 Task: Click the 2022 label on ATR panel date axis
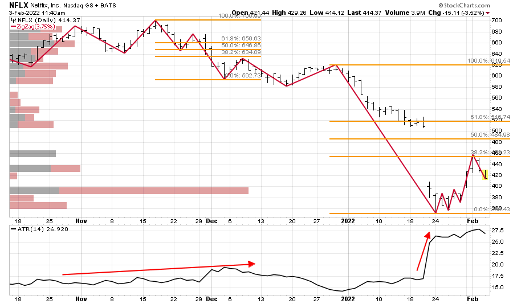point(348,299)
